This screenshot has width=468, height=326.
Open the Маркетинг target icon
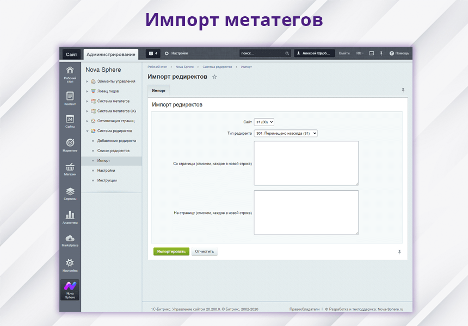click(70, 143)
